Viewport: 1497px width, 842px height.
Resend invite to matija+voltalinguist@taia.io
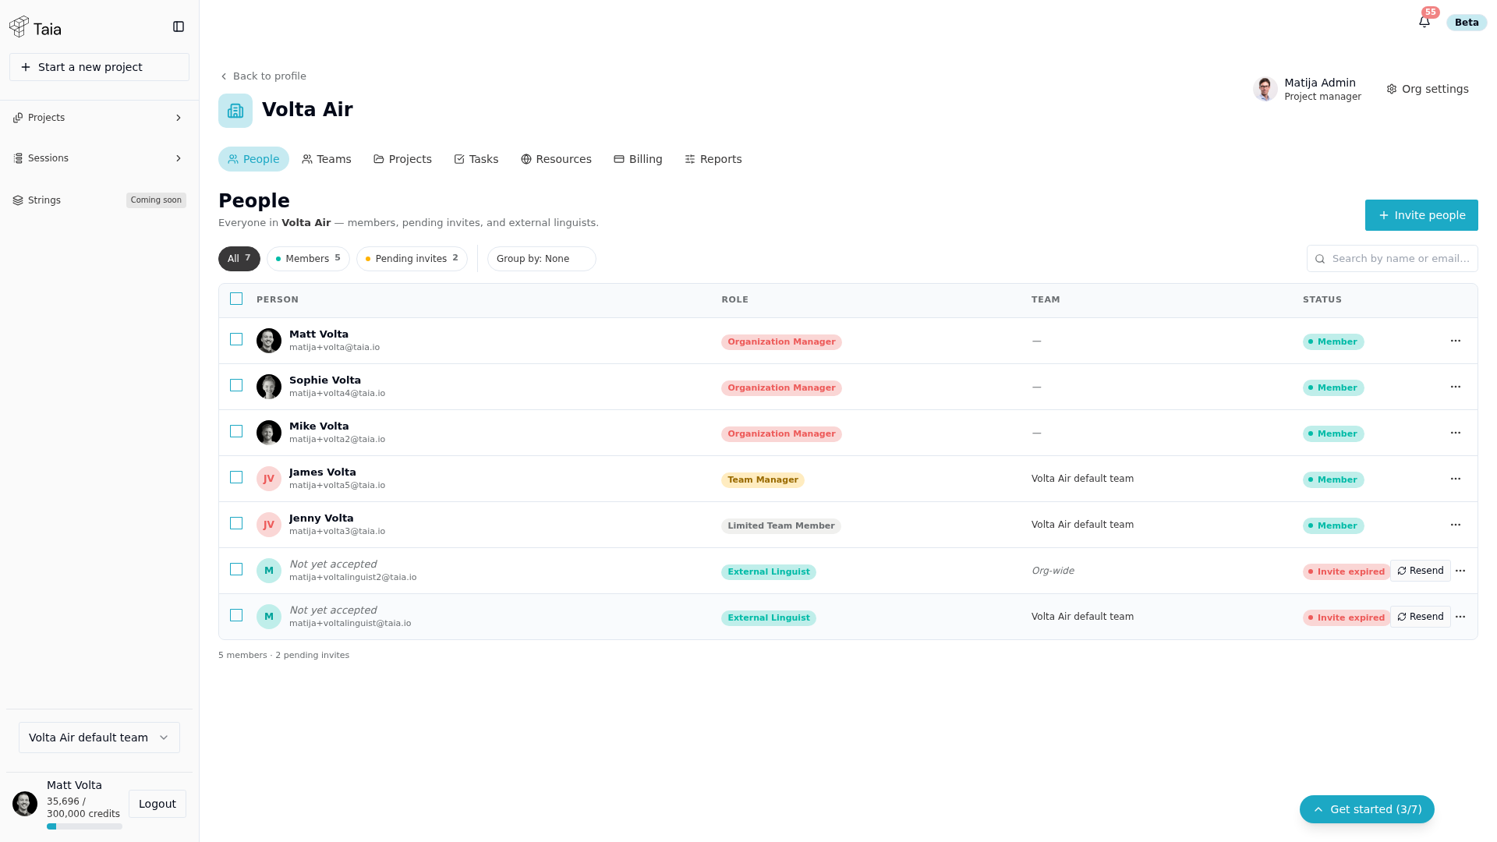(x=1421, y=617)
